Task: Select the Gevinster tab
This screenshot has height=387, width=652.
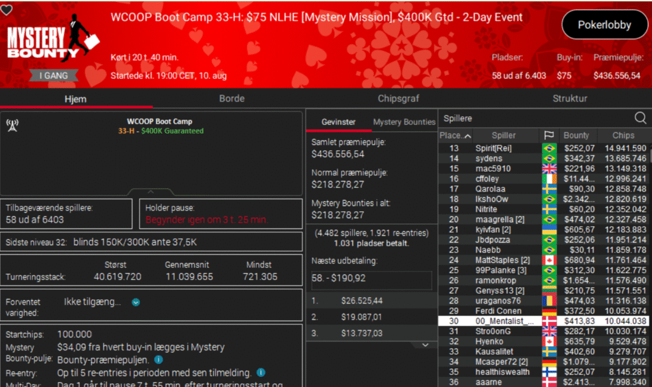Action: (x=339, y=122)
